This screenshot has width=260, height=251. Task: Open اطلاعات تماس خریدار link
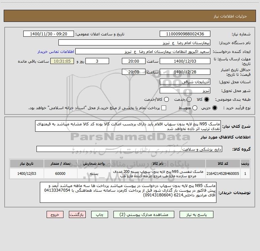pos(56,52)
